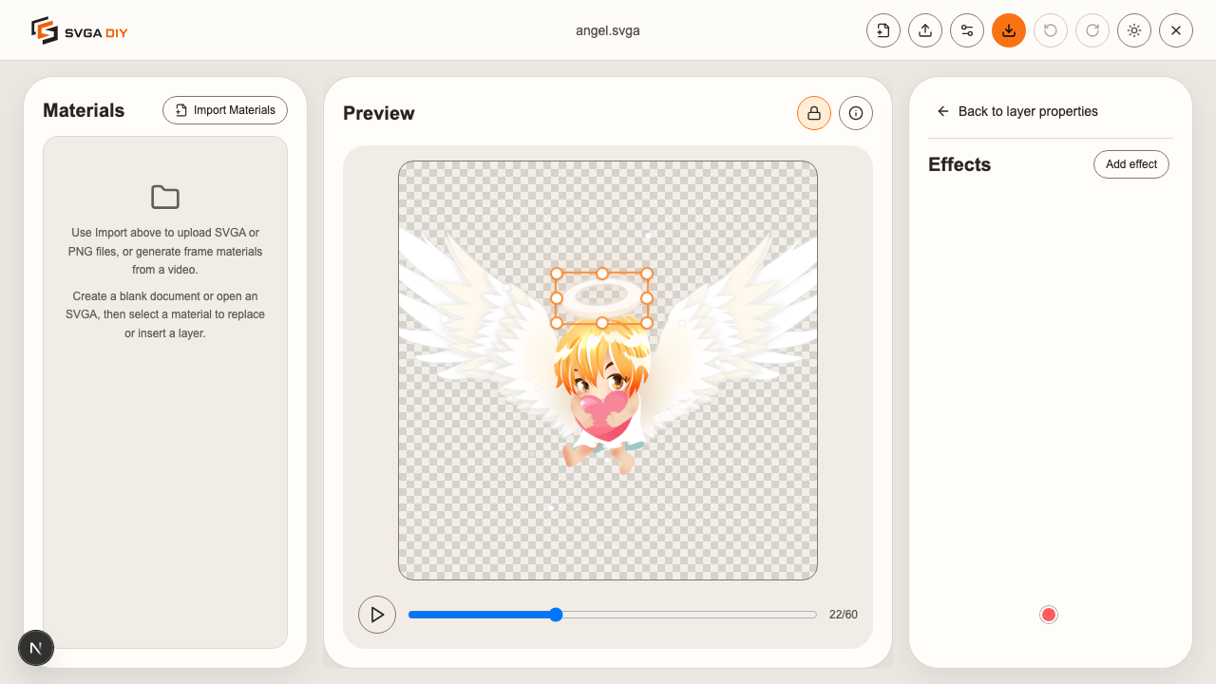This screenshot has width=1216, height=684.
Task: Click the Preview heading
Action: pos(379,113)
